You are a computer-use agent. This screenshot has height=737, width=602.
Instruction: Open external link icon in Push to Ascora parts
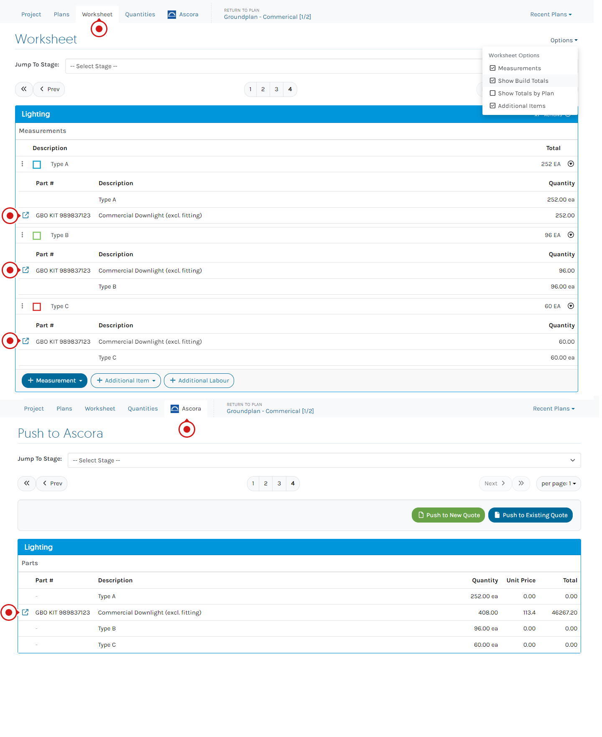pyautogui.click(x=25, y=612)
